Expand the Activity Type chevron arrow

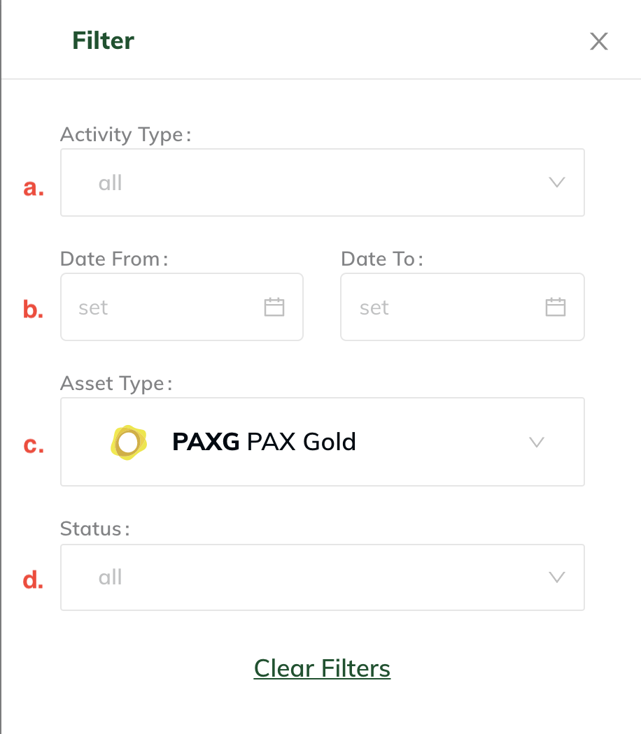557,182
